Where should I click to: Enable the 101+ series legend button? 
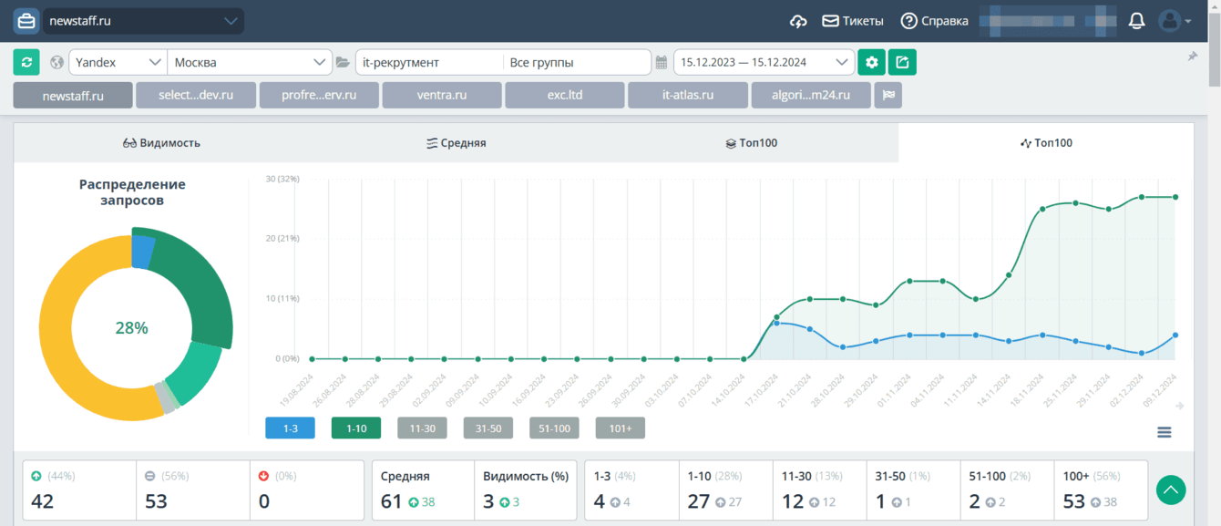click(x=620, y=428)
